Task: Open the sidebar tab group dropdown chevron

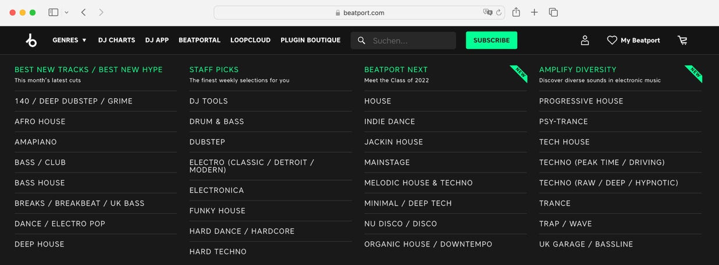Action: [x=67, y=12]
